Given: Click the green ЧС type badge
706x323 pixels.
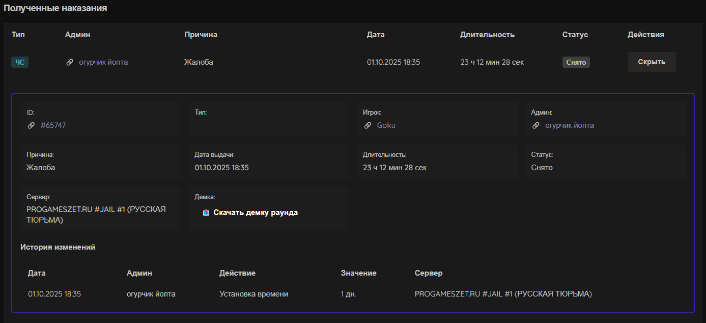Looking at the screenshot, I should (20, 62).
